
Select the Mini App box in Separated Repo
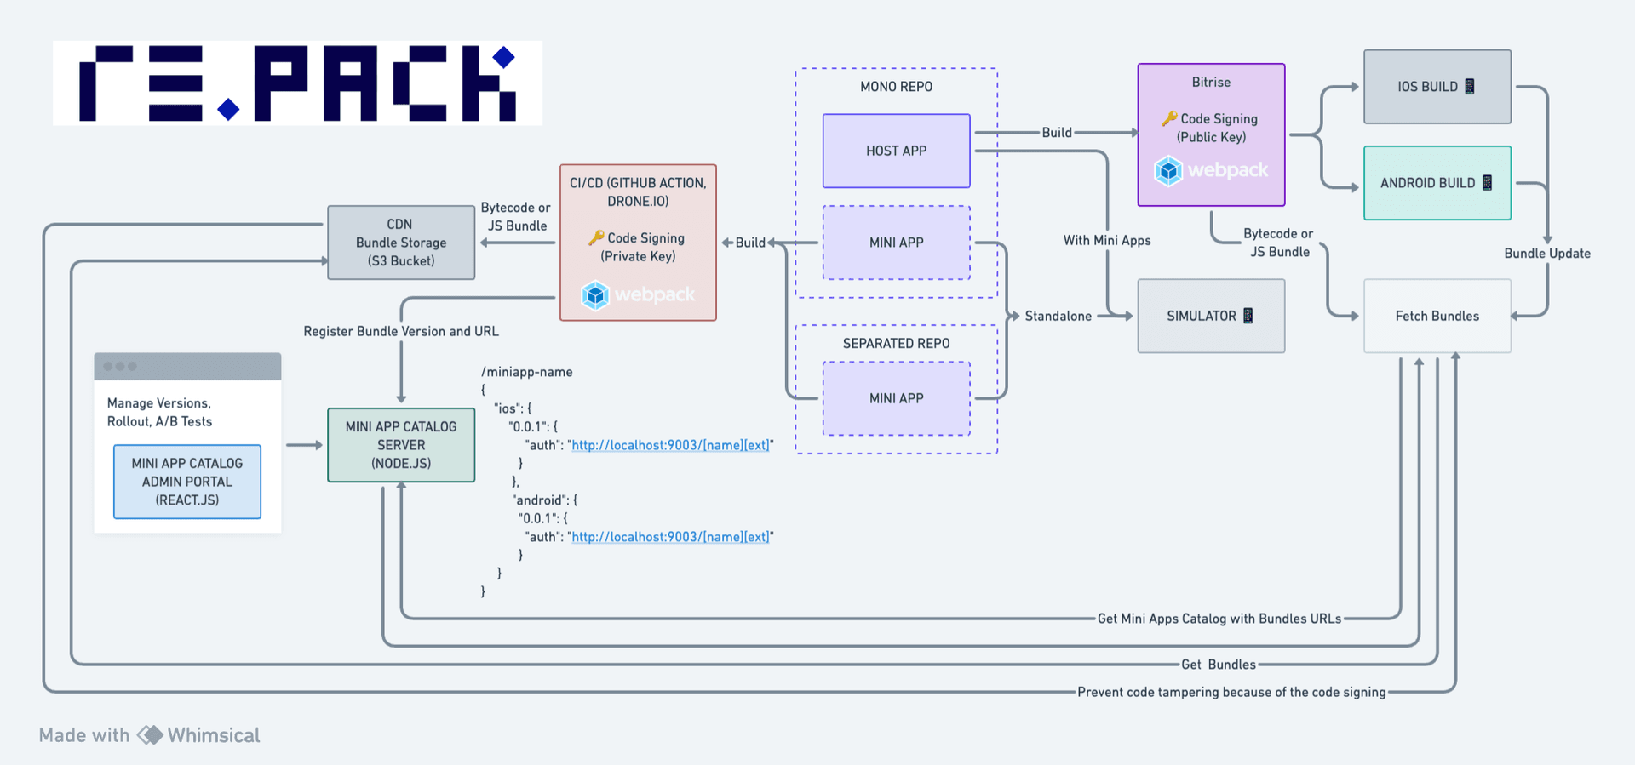(896, 398)
